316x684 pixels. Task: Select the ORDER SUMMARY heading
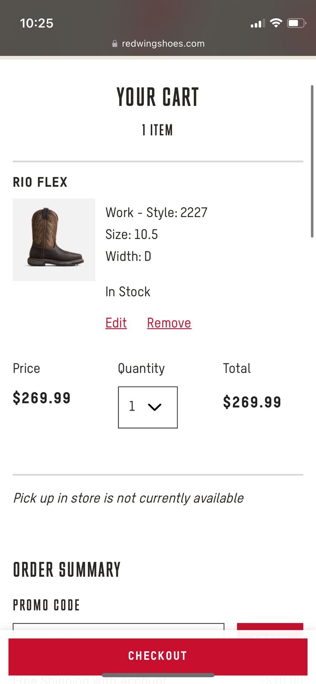point(67,569)
